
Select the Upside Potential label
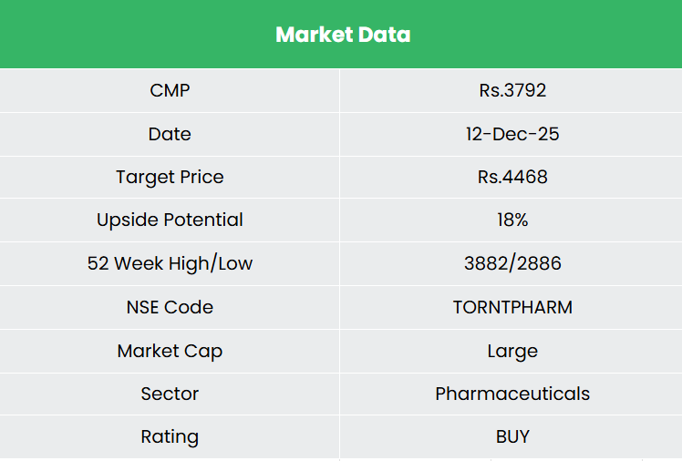(170, 220)
